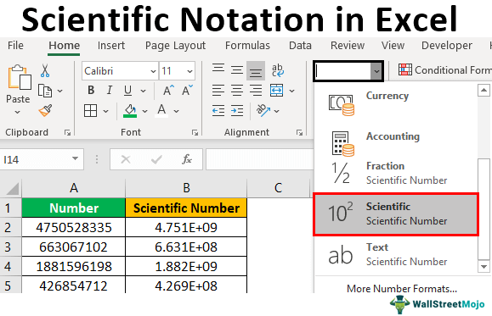This screenshot has width=492, height=316.
Task: Align cell text to the left
Action: pyautogui.click(x=218, y=91)
